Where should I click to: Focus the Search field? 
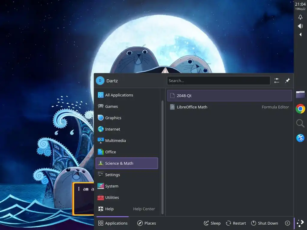pyautogui.click(x=219, y=81)
